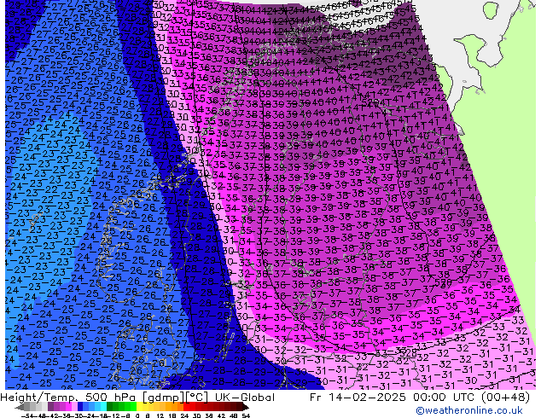The width and height of the screenshot is (541, 418).
Task: Pick the bright magenta swatch in the legend
Action: pyautogui.click(x=68, y=408)
